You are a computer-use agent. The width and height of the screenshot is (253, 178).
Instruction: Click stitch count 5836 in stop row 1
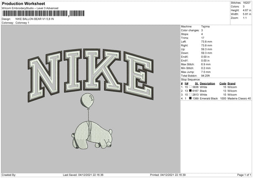coord(195,87)
